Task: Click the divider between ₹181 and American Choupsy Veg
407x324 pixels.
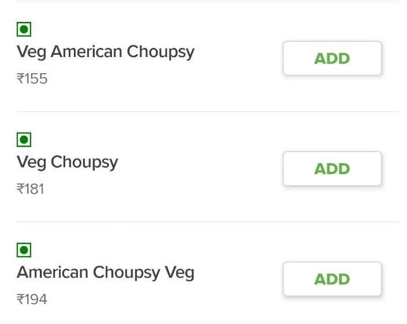Action: pos(207,221)
